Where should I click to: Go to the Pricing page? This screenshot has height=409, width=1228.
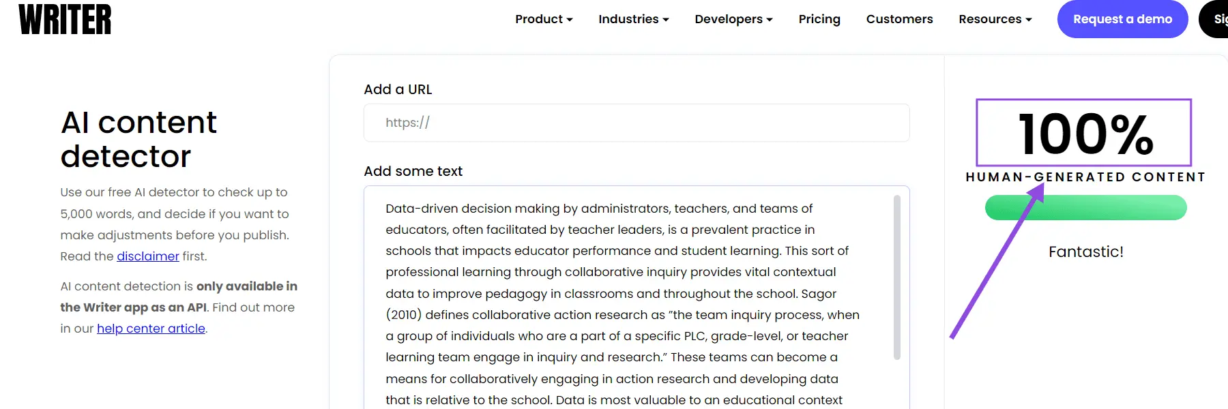click(x=819, y=19)
